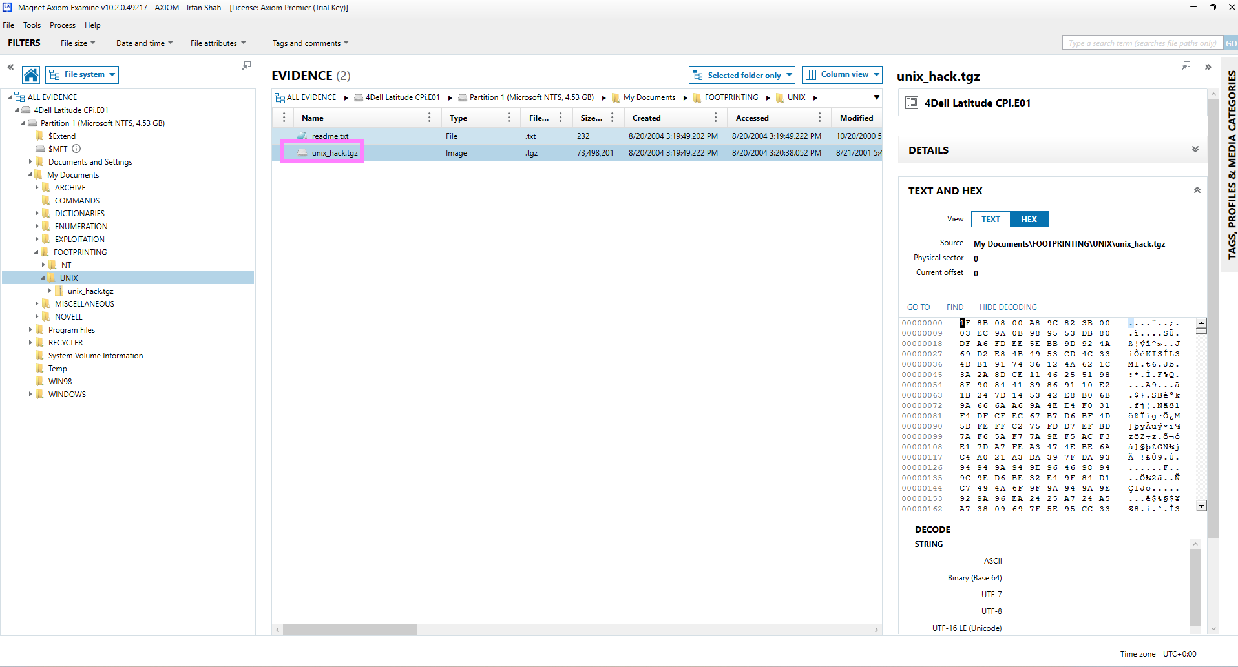Click My Documents in breadcrumb path
The width and height of the screenshot is (1238, 667).
[649, 97]
